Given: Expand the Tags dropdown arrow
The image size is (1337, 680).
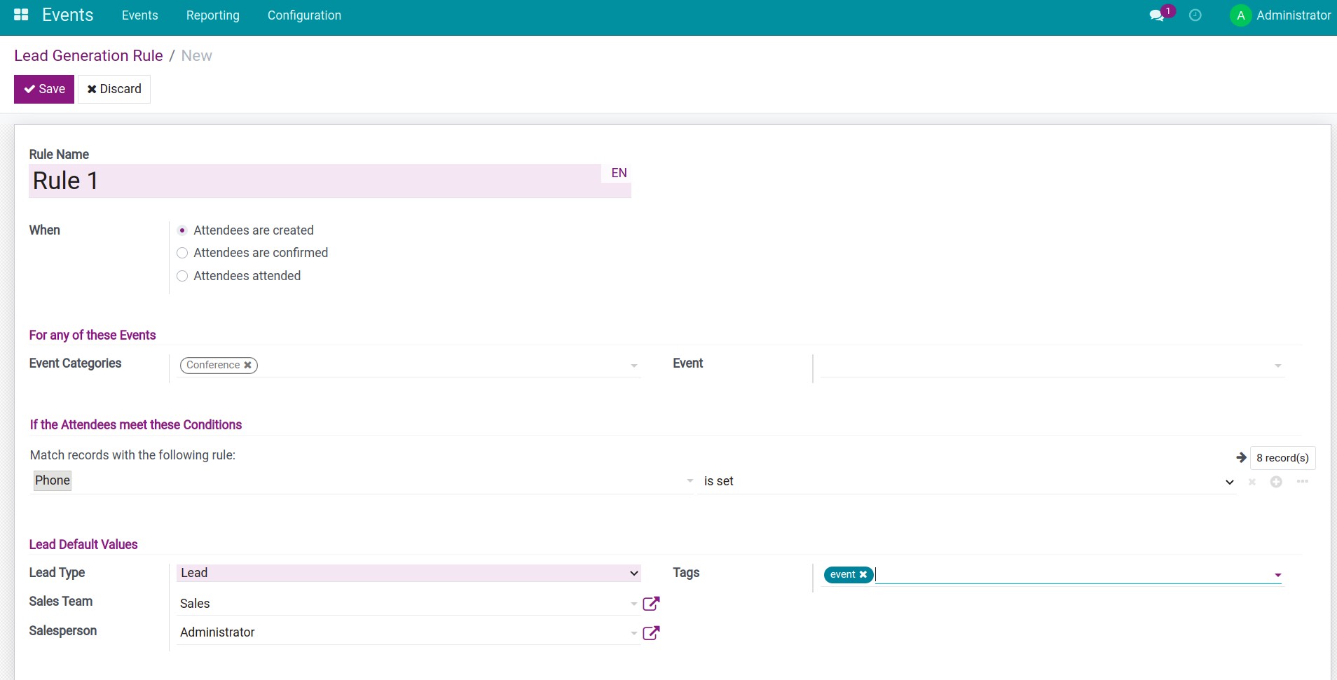Looking at the screenshot, I should (1277, 575).
